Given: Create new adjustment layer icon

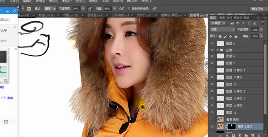Looking at the screenshot, I should pos(240,135).
